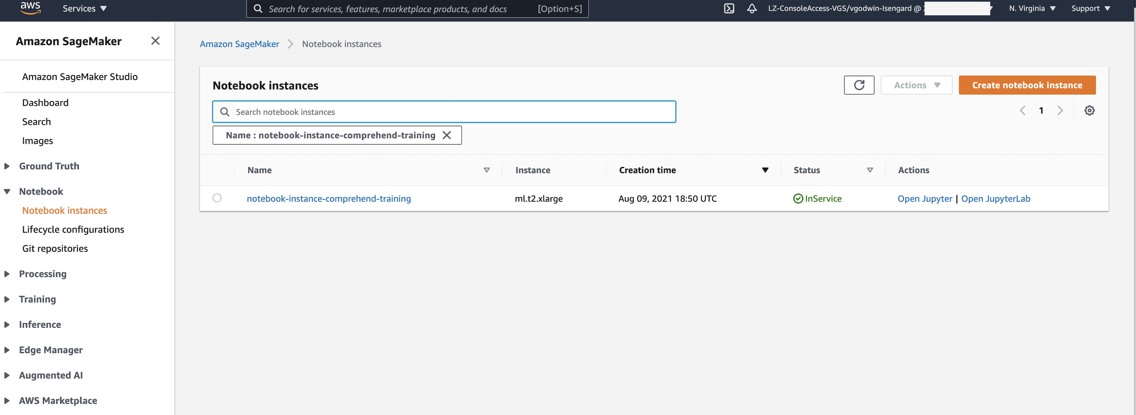Click the top search bar magnifier icon

(x=258, y=9)
